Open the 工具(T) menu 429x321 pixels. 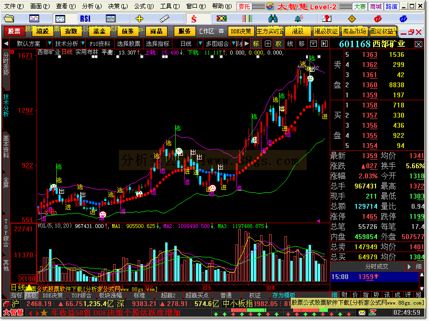tap(170, 6)
